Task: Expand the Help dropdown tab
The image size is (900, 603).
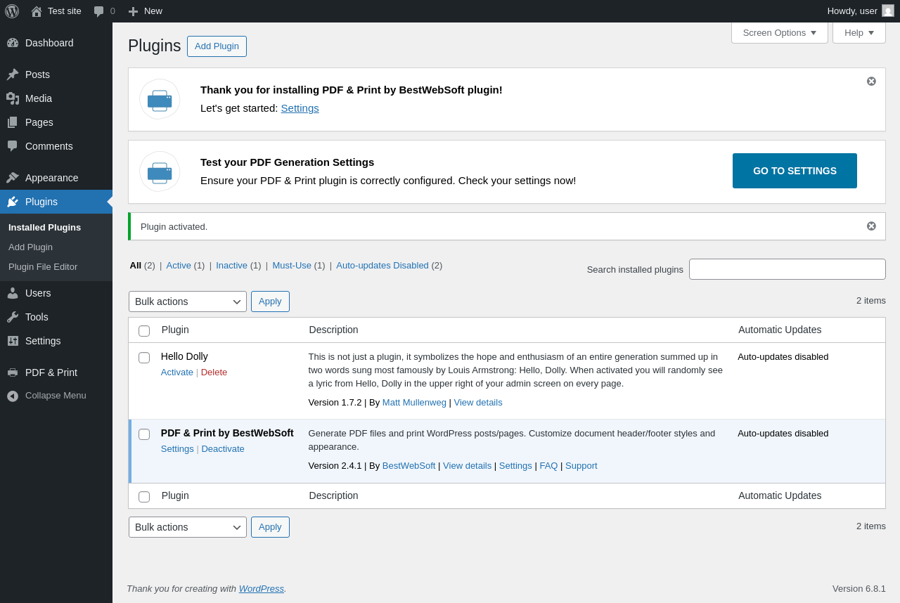Action: coord(859,32)
